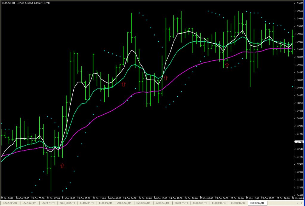
Task: Open the USDCAD,H4 chart tab
Action: coord(30,203)
